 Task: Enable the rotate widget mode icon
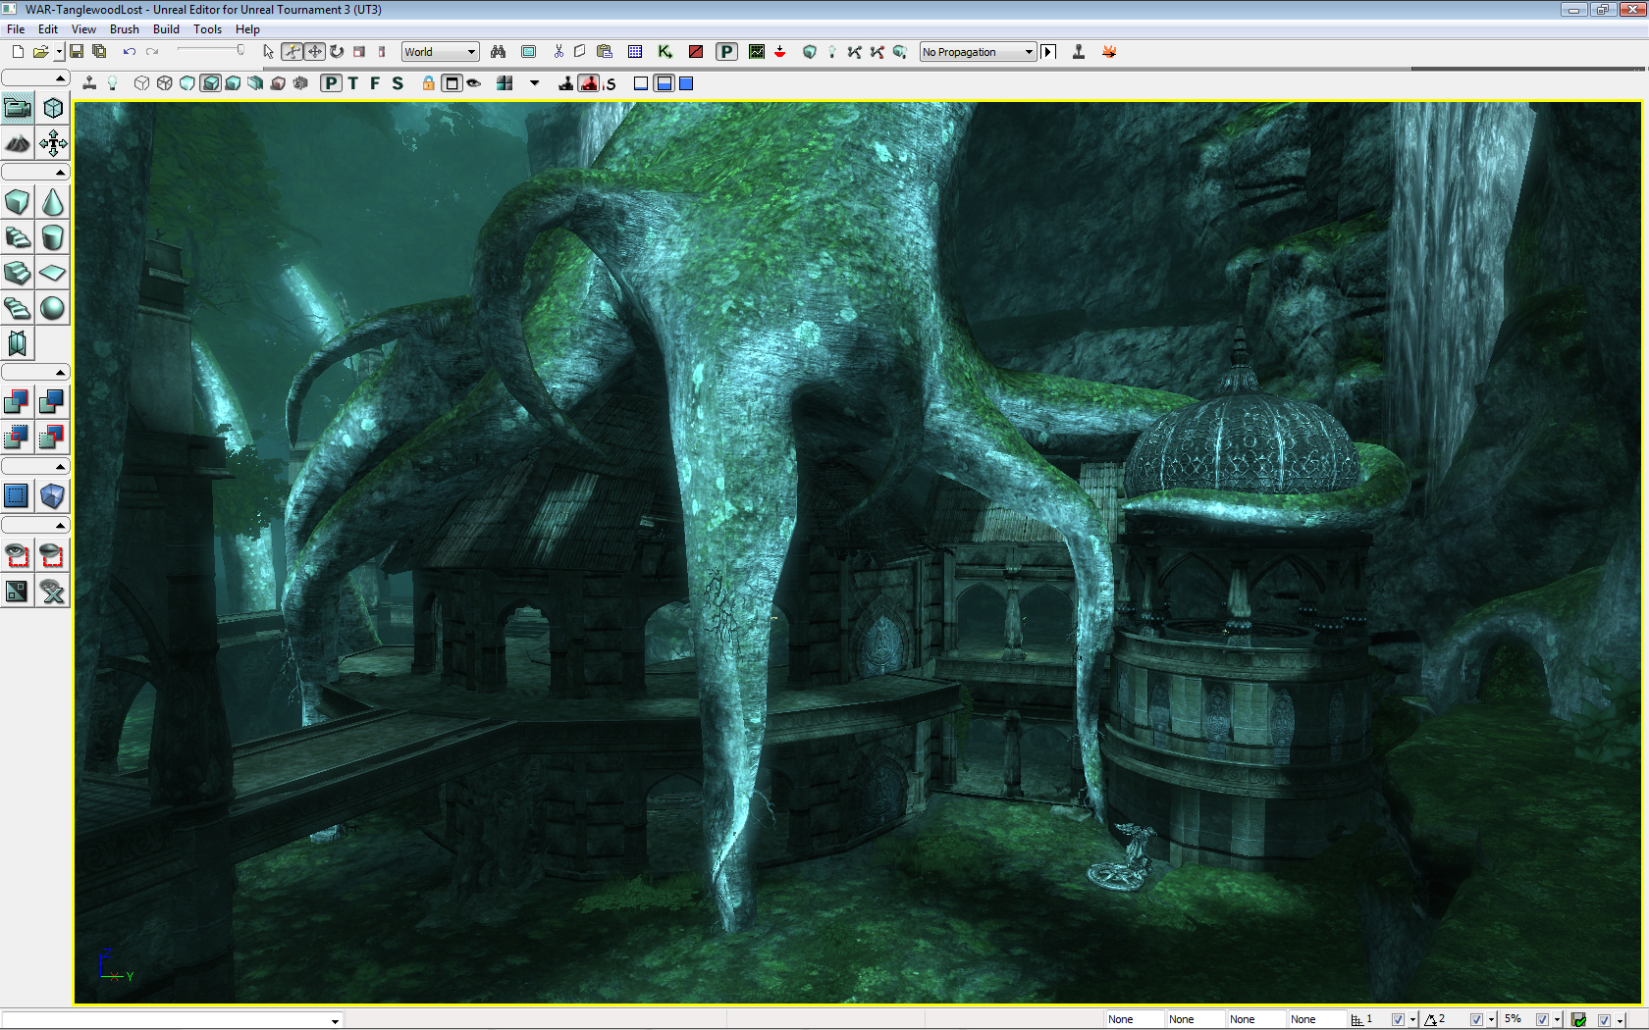pos(337,52)
